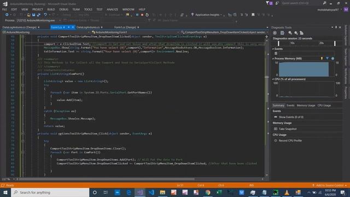
Task: Click the Zoom Out icon in Diagnostic Tools
Action: tap(296, 33)
